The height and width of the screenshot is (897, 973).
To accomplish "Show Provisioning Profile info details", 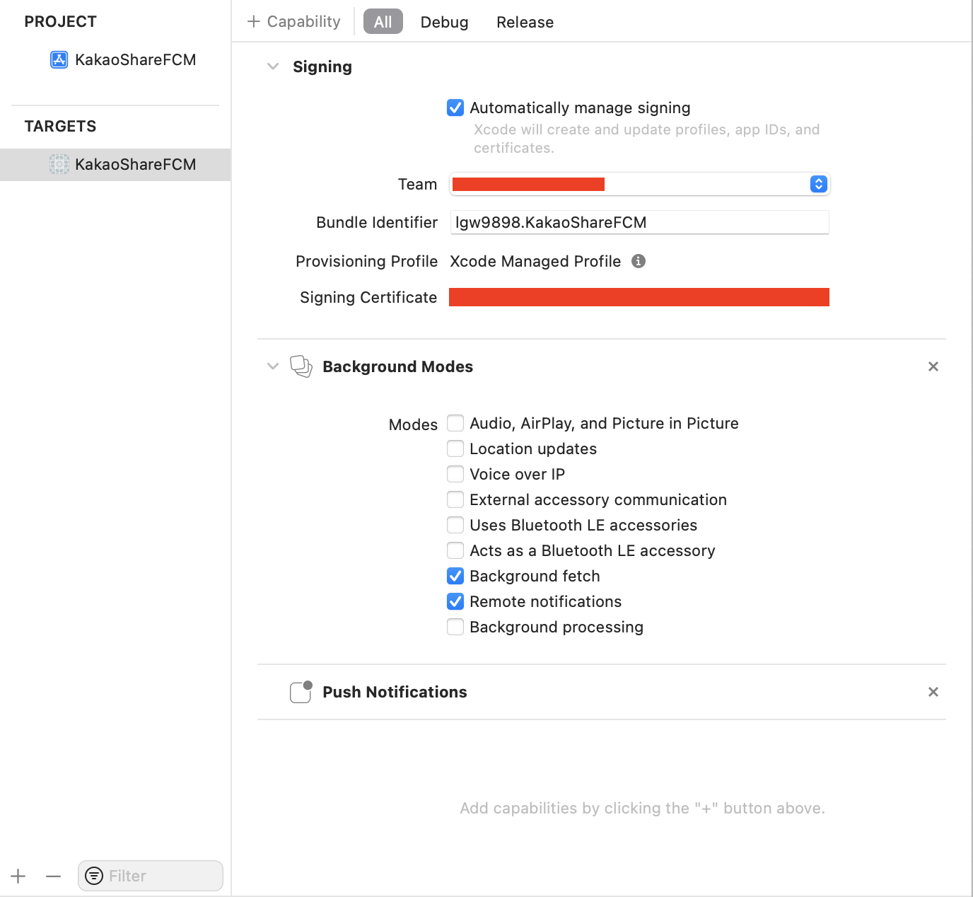I will (x=639, y=261).
